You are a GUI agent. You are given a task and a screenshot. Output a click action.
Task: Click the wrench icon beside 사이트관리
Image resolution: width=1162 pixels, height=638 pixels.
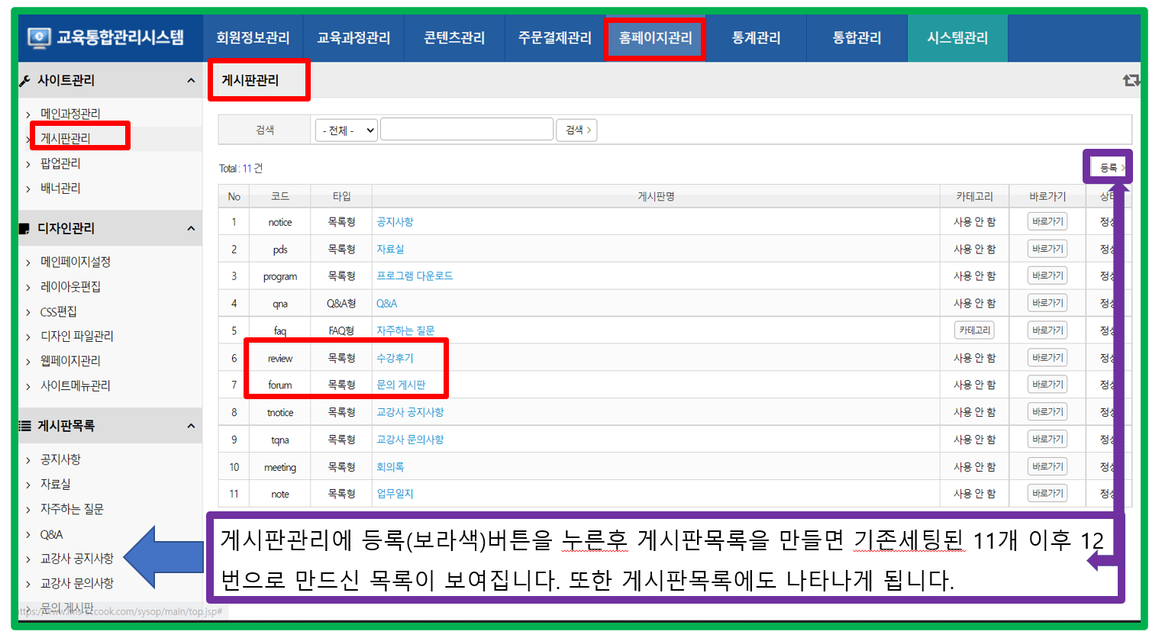click(x=25, y=81)
